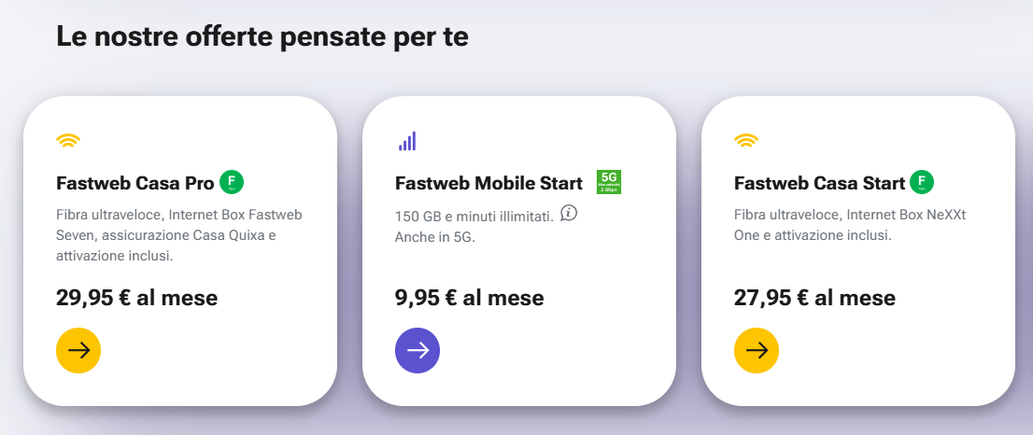Screen dimensions: 1033x435
Task: Select the 27,95 € al mese price
Action: [x=814, y=299]
